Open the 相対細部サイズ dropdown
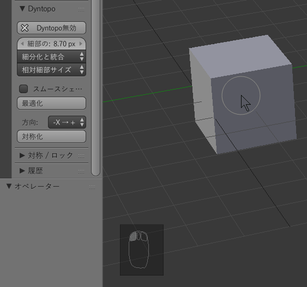307x287 pixels. [51, 70]
